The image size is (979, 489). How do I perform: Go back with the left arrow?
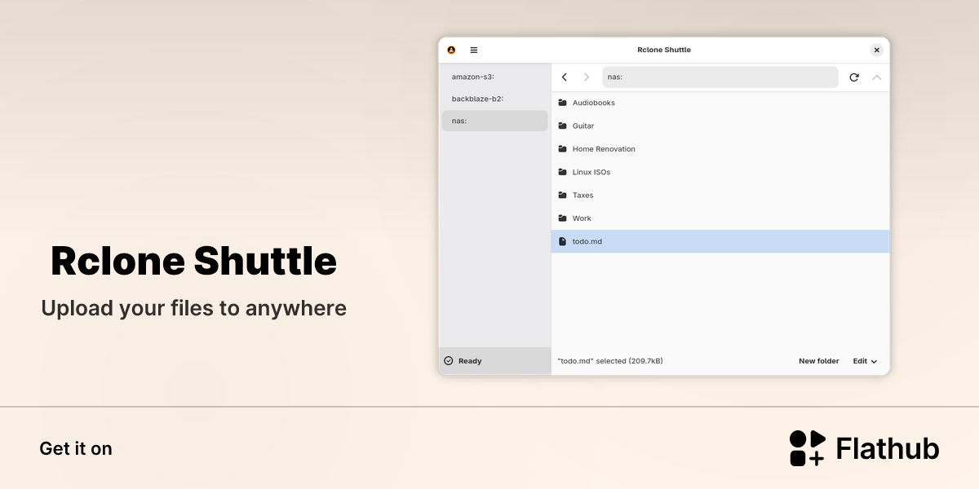tap(565, 77)
